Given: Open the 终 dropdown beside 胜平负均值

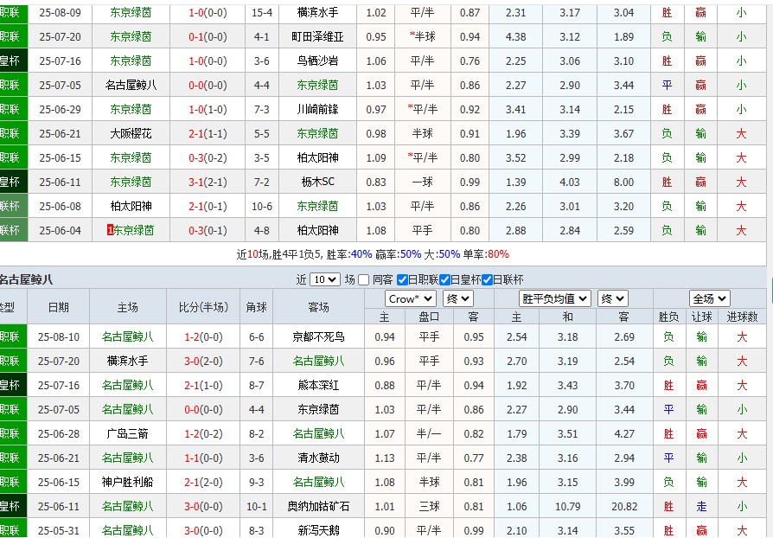Looking at the screenshot, I should click(611, 298).
